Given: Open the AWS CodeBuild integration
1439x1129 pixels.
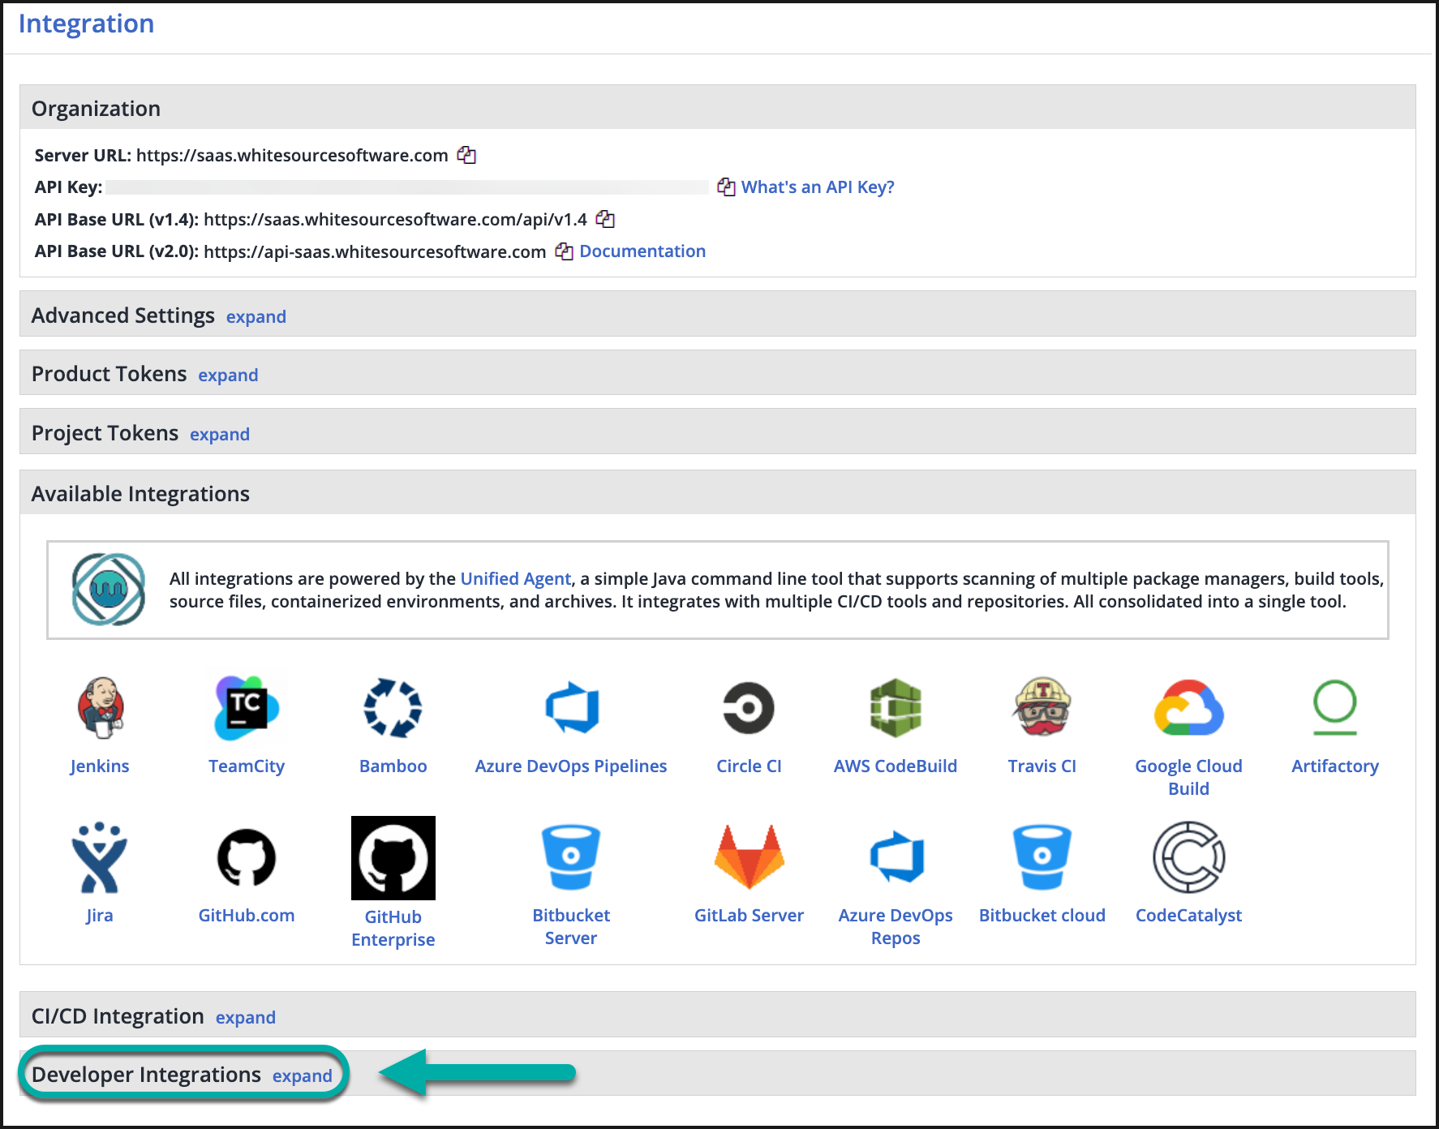Looking at the screenshot, I should (895, 710).
